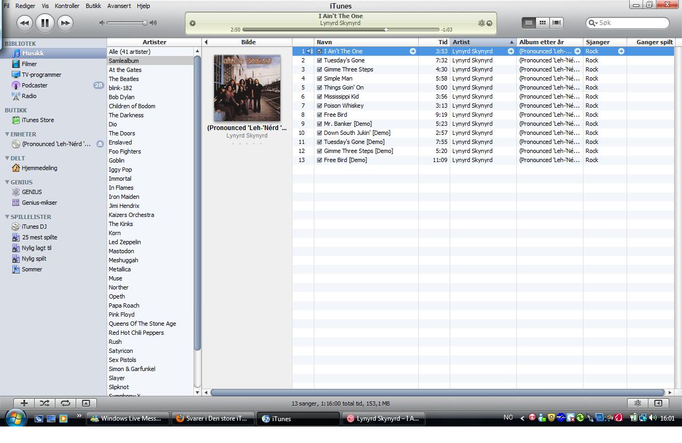Screen dimensions: 682x443
Task: Uncheck Free Bird [Demo] checkbox
Action: 320,160
